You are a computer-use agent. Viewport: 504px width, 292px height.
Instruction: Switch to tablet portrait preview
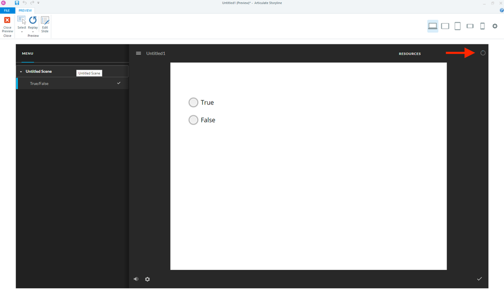coord(458,26)
